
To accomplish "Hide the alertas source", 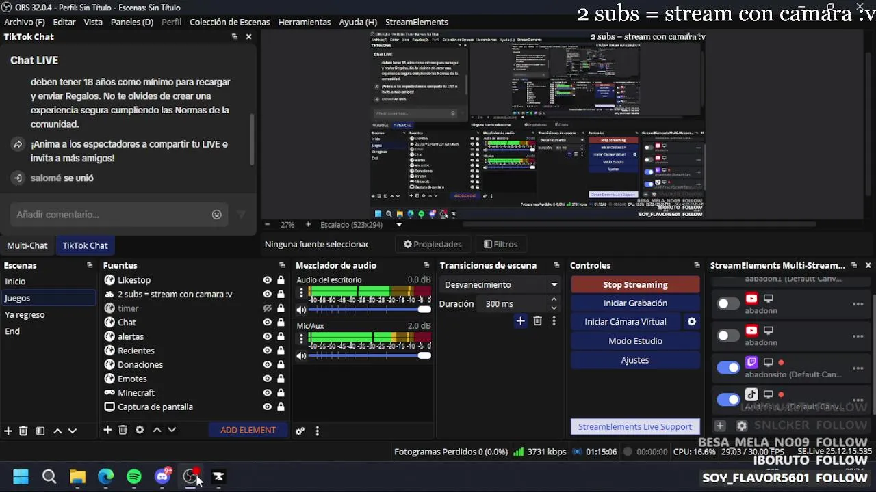I will click(268, 337).
